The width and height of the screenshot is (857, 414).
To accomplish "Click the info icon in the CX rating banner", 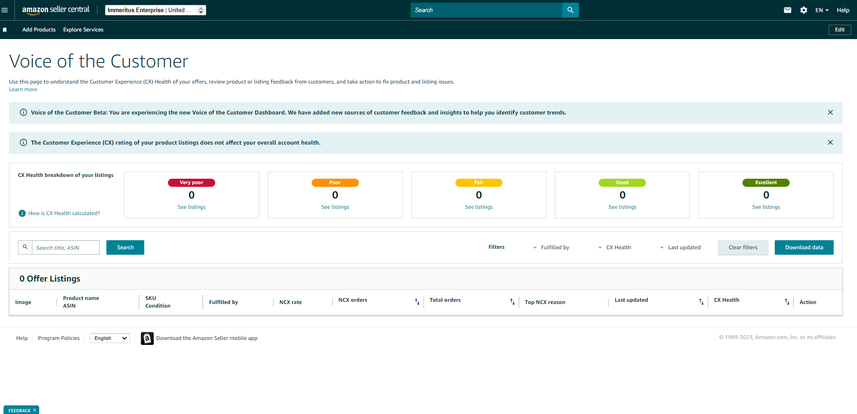I will 23,142.
